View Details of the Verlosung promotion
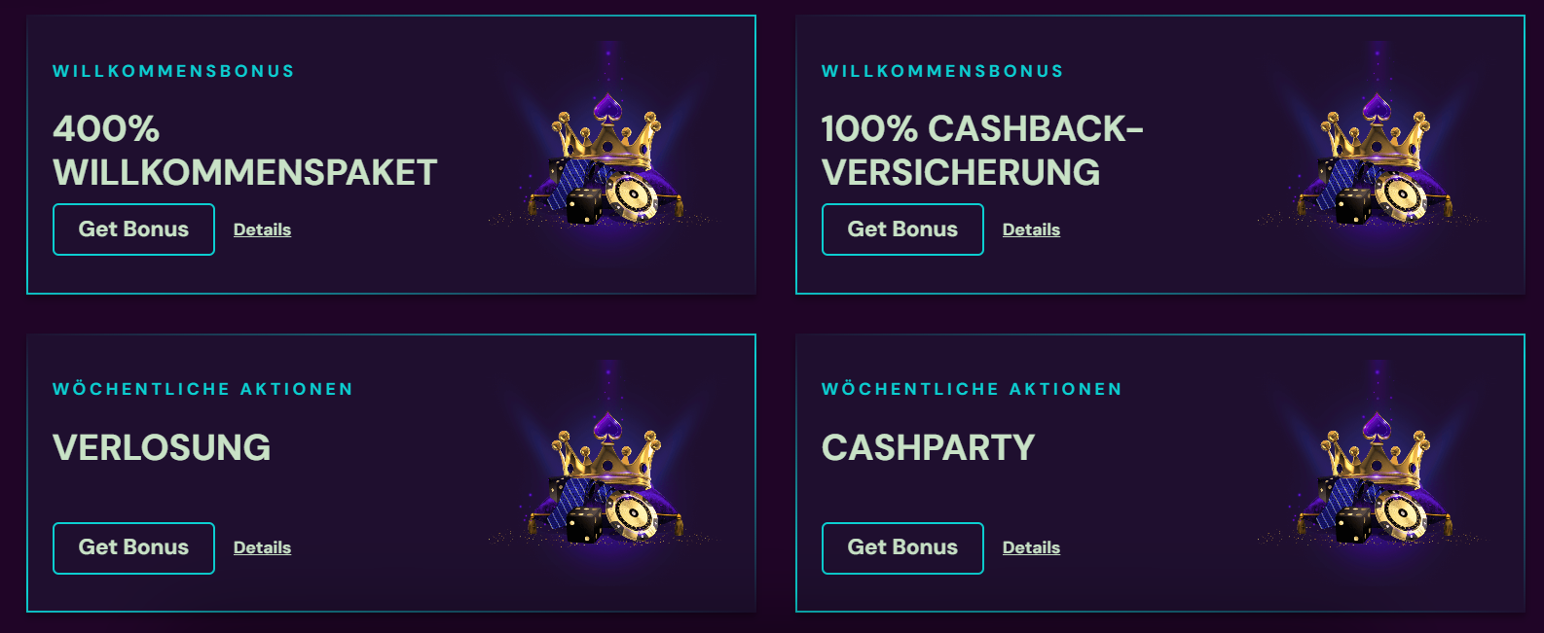Image resolution: width=1544 pixels, height=633 pixels. pyautogui.click(x=262, y=547)
